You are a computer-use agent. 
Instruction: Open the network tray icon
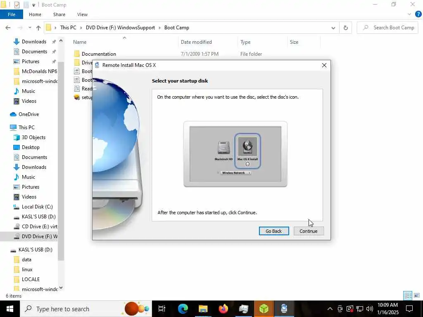[360, 309]
